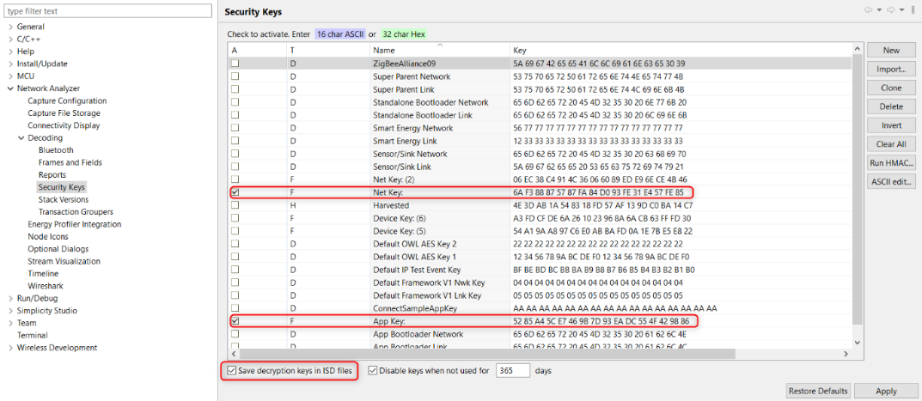This screenshot has width=922, height=401.
Task: Open the forward history dropdown arrow
Action: (x=901, y=11)
